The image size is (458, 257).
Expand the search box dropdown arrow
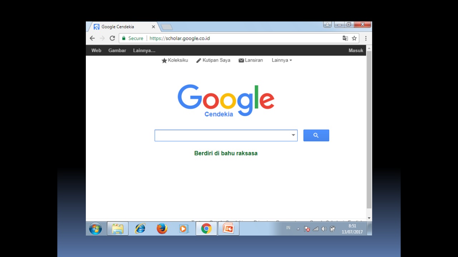tap(293, 135)
